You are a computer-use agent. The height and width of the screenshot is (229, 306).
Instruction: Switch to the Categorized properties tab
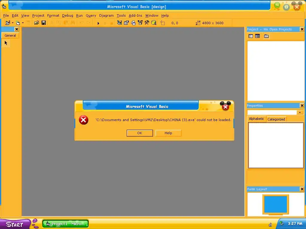[276, 119]
